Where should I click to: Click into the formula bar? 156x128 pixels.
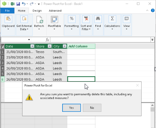[x=100, y=40]
